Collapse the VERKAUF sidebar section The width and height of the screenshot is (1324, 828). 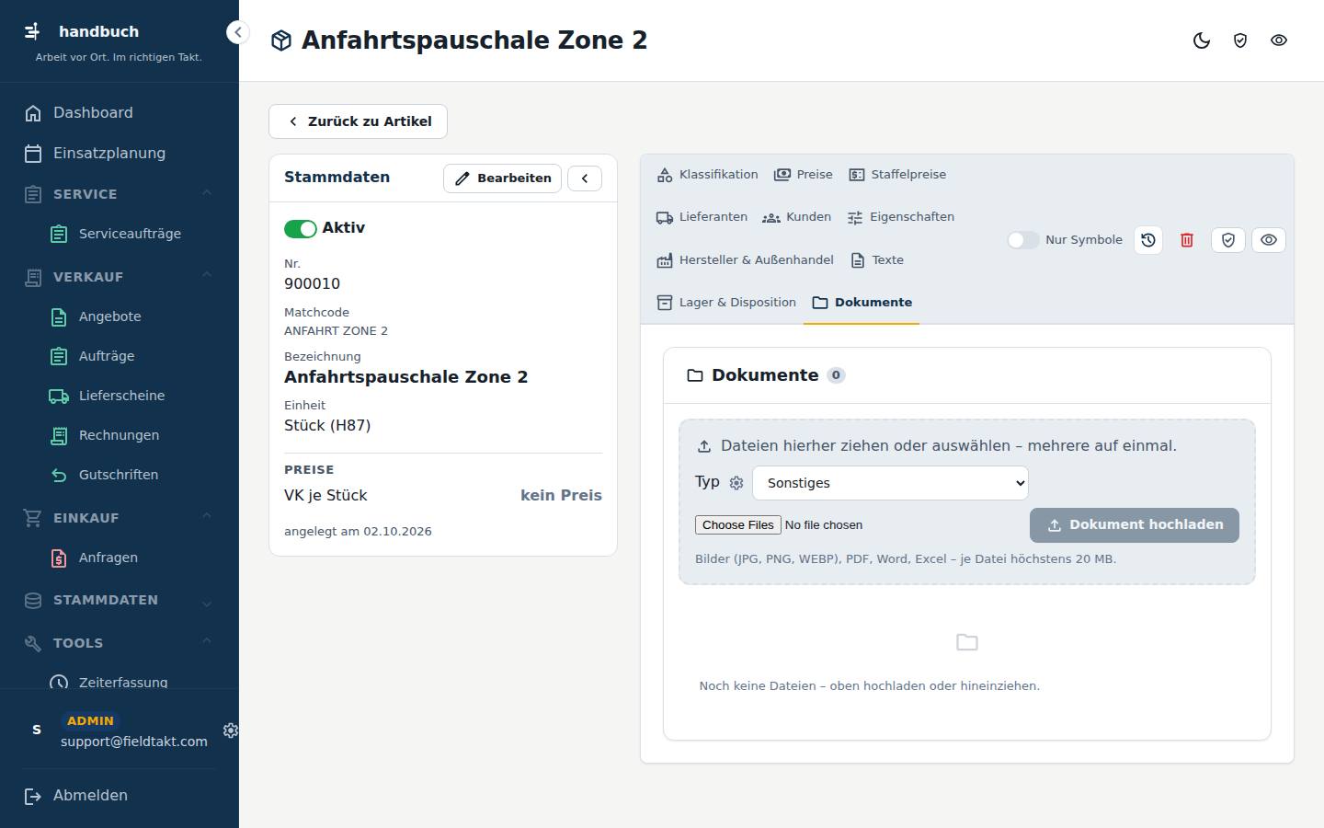pyautogui.click(x=120, y=277)
